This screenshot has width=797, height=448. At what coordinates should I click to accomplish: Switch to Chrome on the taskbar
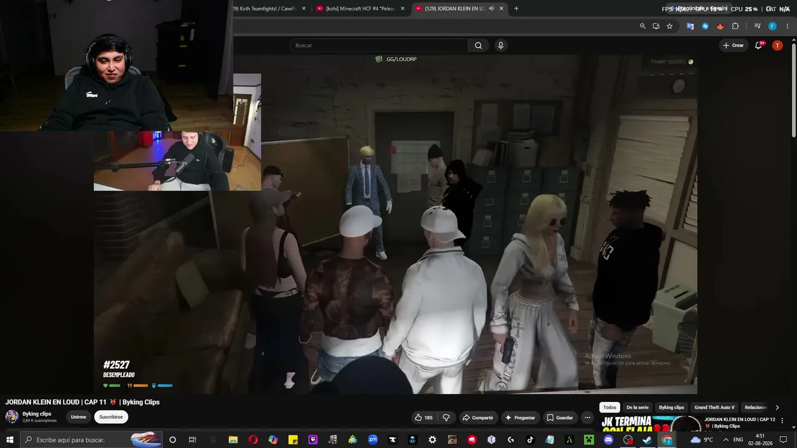tap(667, 440)
